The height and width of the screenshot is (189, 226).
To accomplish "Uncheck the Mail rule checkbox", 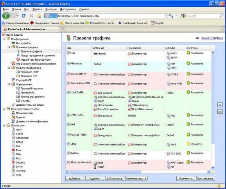I will coord(68,53).
